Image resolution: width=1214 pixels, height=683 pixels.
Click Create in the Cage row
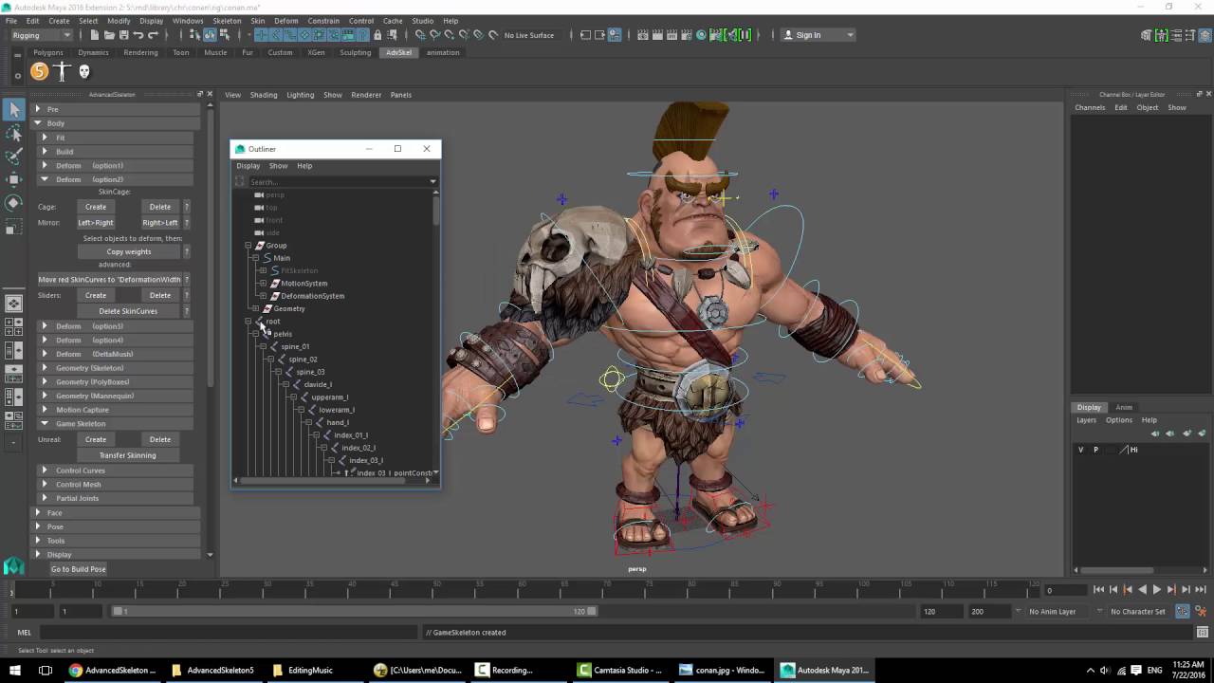(x=96, y=207)
